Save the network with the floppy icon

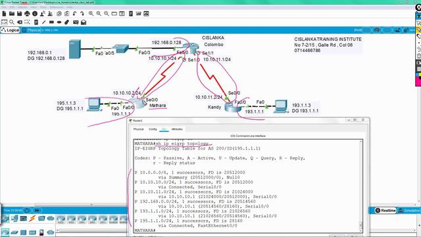pos(19,13)
